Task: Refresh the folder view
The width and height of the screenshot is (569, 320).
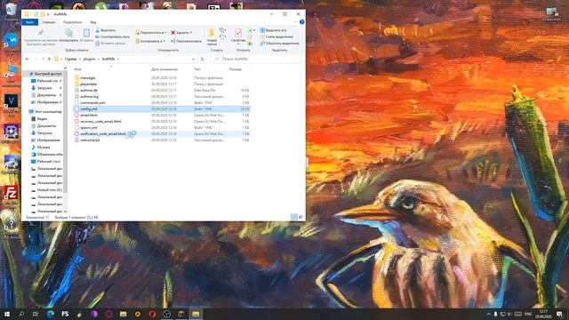Action: pyautogui.click(x=203, y=59)
